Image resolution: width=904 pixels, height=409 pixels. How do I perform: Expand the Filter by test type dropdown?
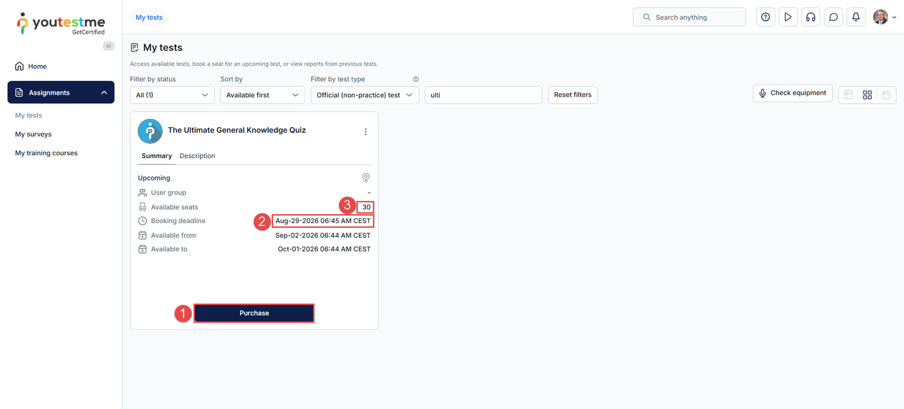(364, 95)
